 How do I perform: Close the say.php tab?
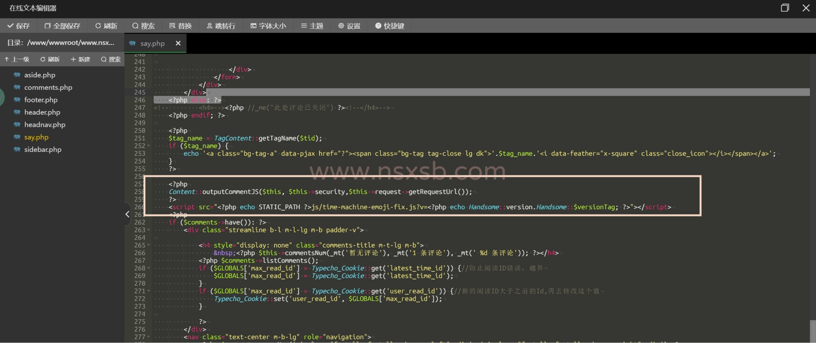(178, 43)
